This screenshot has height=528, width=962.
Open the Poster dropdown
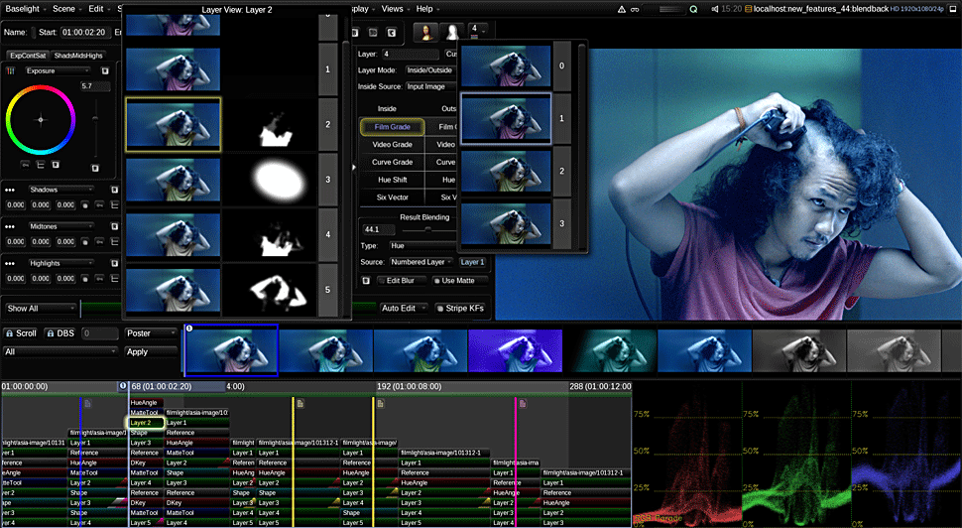tap(151, 333)
